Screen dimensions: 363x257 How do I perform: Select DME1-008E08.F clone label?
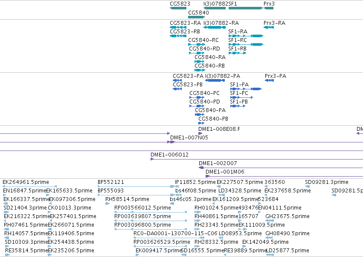pos(219,129)
